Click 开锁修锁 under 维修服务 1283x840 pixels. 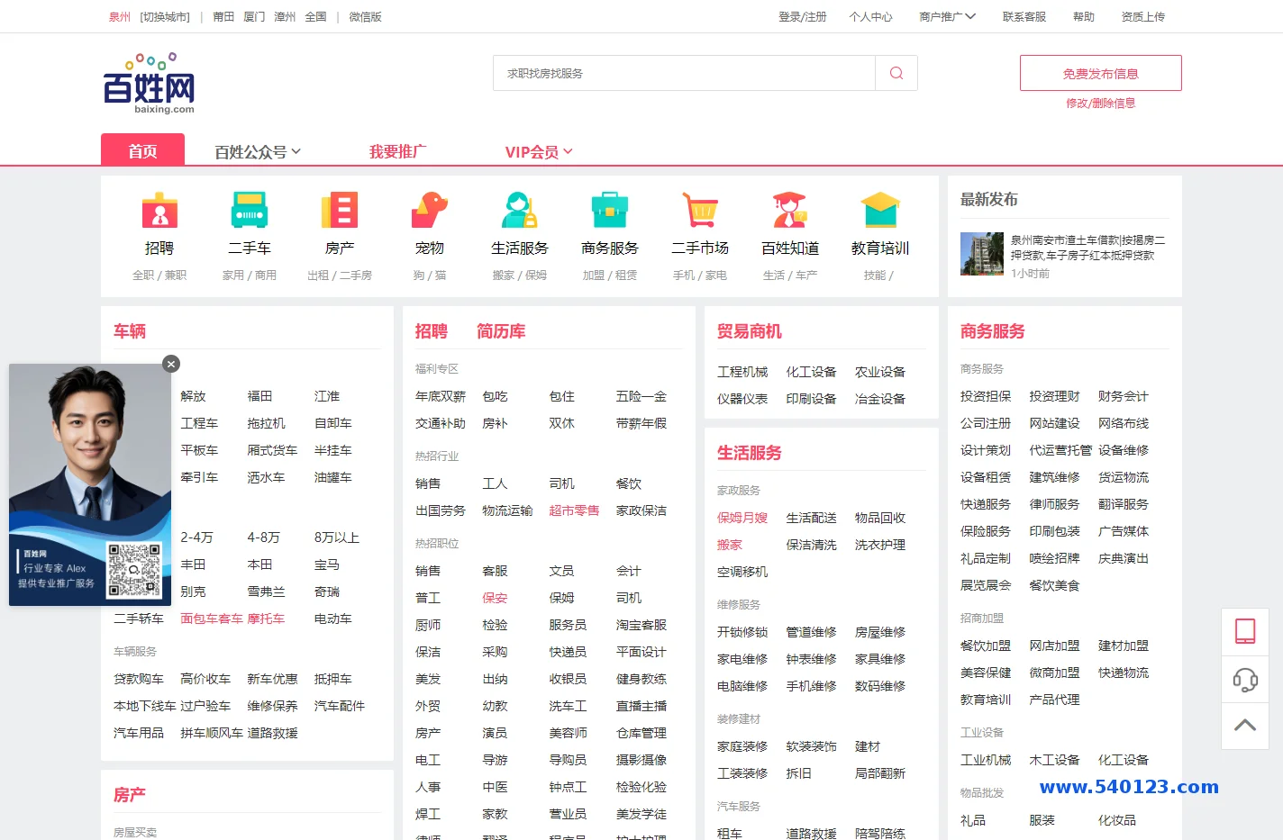(742, 632)
